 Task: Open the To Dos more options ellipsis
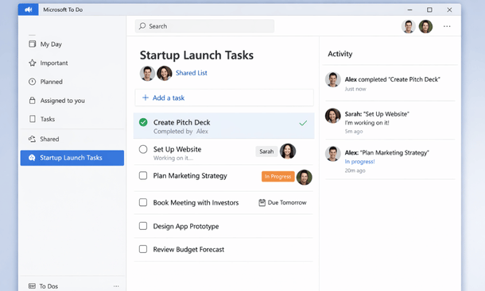coord(116,286)
